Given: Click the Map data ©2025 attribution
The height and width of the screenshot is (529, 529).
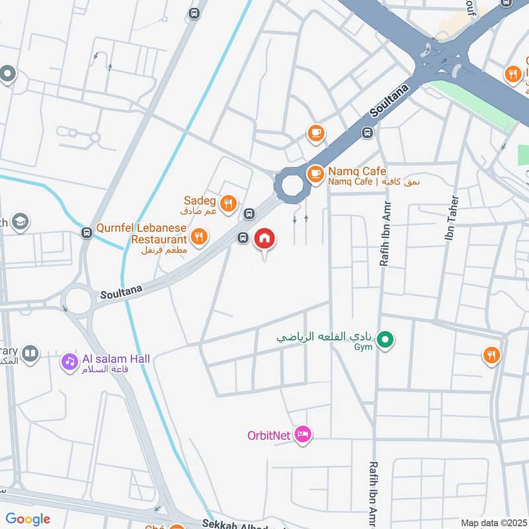Looking at the screenshot, I should (x=493, y=523).
